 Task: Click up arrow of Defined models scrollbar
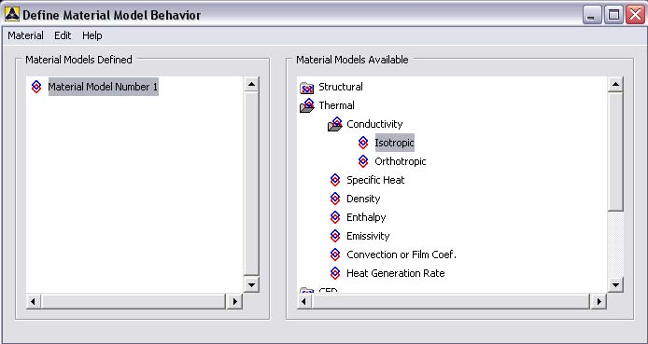coord(251,85)
